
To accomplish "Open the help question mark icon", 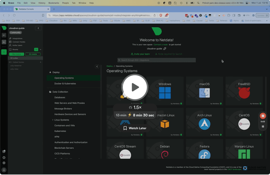I will click(x=4, y=157).
